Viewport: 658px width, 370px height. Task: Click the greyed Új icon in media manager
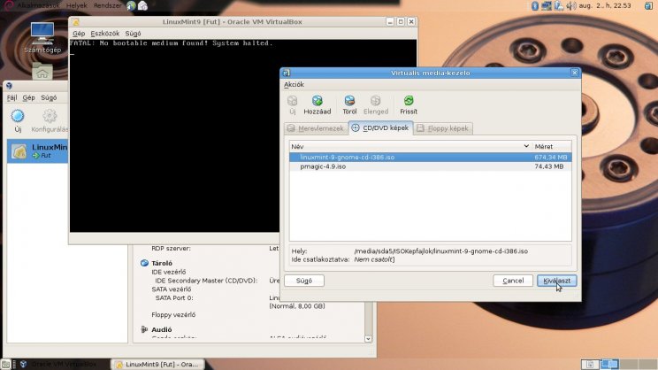293,101
